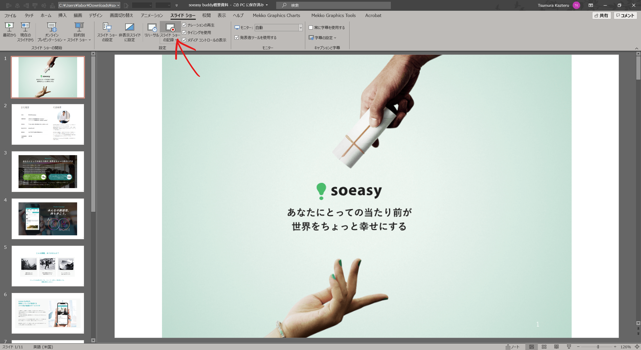Click Next Slide double arrow below main scrollbar
Viewport: 641px width, 350px height.
[x=638, y=334]
